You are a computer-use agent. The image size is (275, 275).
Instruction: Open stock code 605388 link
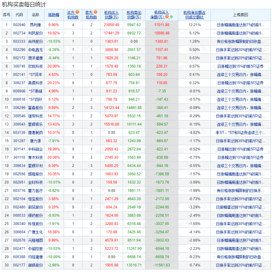[19, 257]
